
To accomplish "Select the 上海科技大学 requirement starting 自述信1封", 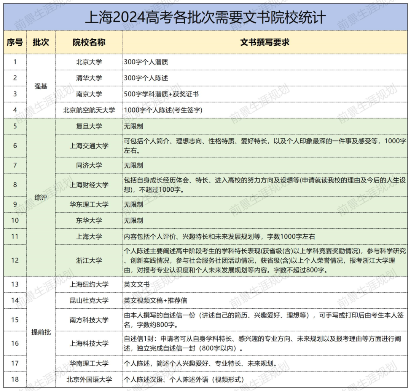I will pos(263,343).
